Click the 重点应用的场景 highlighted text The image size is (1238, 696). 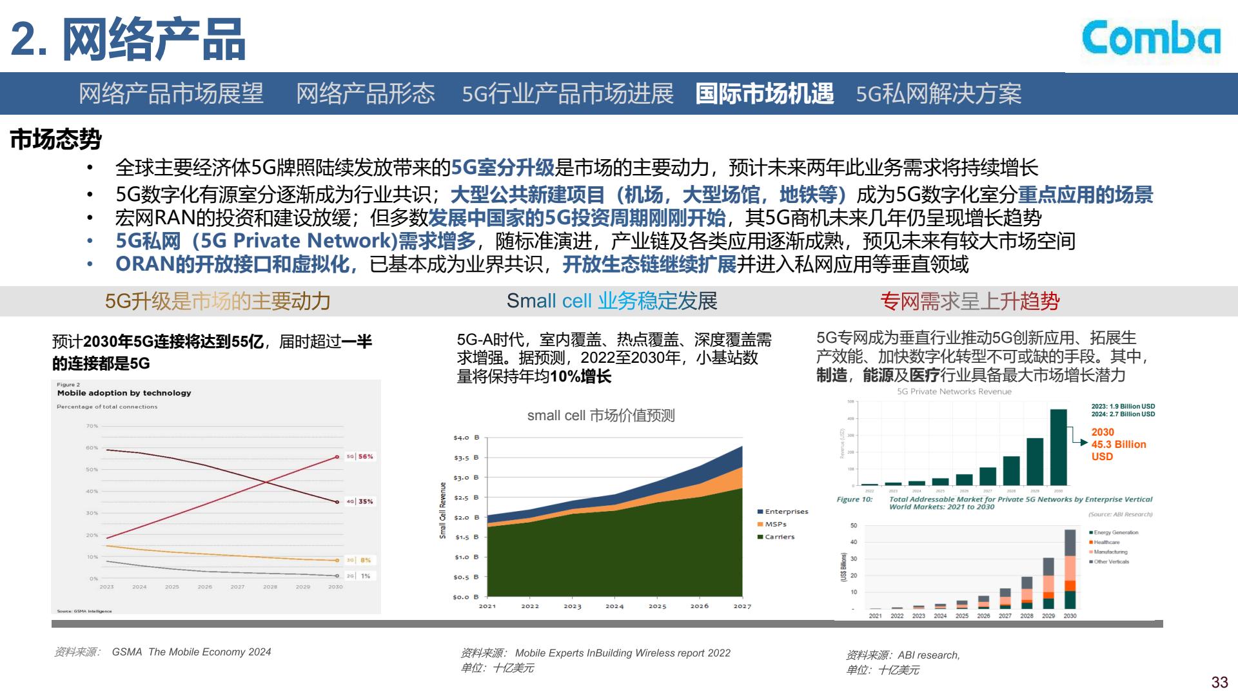tap(1085, 195)
